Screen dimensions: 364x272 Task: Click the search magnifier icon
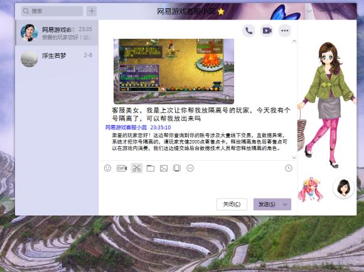(x=26, y=11)
